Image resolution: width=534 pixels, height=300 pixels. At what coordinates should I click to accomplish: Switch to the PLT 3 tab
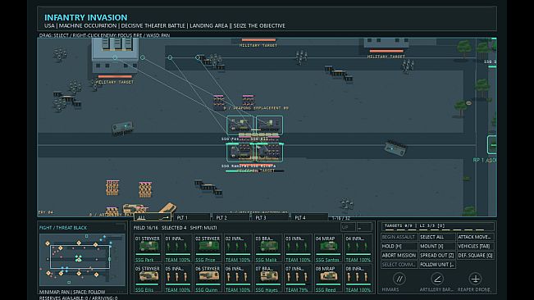click(270, 217)
